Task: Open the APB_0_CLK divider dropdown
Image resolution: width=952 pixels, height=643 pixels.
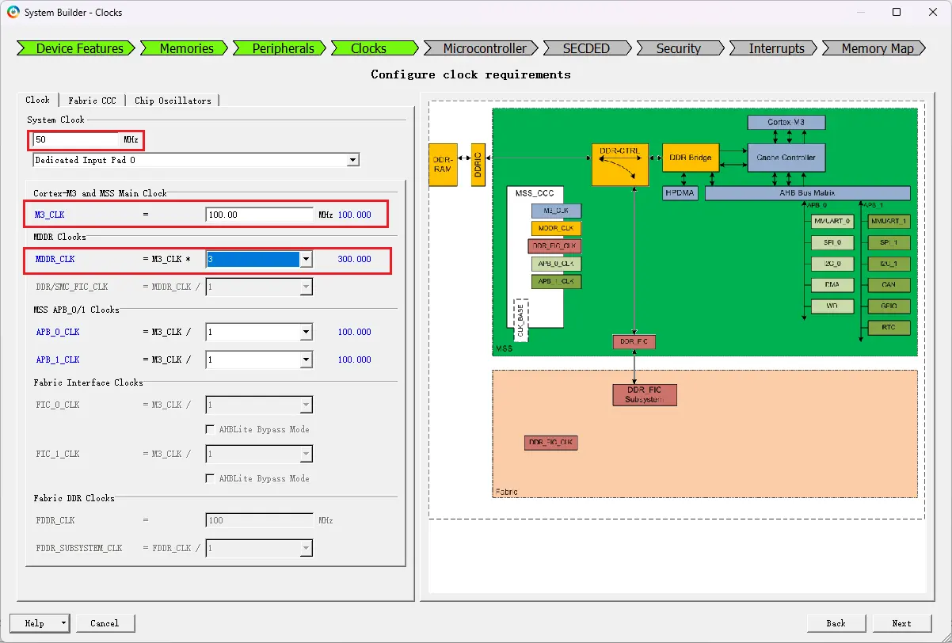Action: pyautogui.click(x=306, y=333)
